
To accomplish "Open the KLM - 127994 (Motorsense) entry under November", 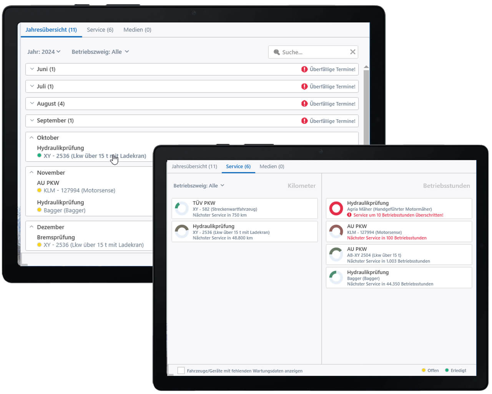I will 79,190.
